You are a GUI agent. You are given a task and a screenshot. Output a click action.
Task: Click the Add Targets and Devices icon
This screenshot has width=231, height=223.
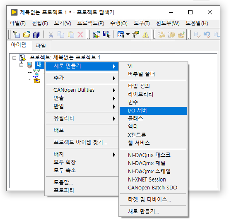tap(96, 35)
